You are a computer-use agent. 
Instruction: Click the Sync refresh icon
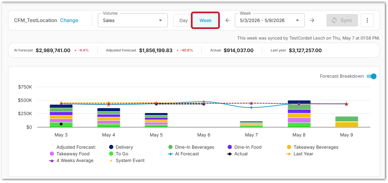[334, 20]
